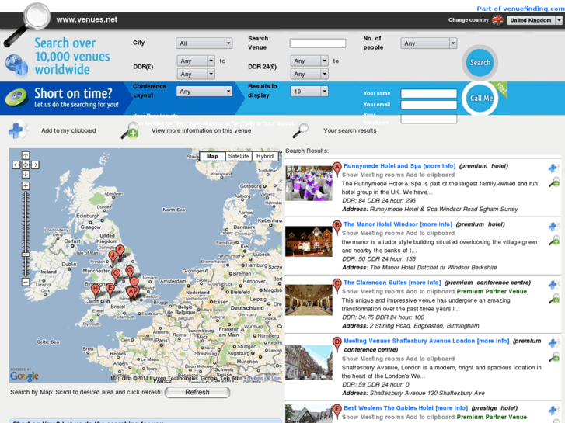Viewport: 565px width, 423px height.
Task: Select map marker F
Action: pos(120,251)
